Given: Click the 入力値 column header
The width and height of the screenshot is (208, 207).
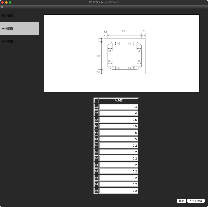Looking at the screenshot, I should pos(119,101).
